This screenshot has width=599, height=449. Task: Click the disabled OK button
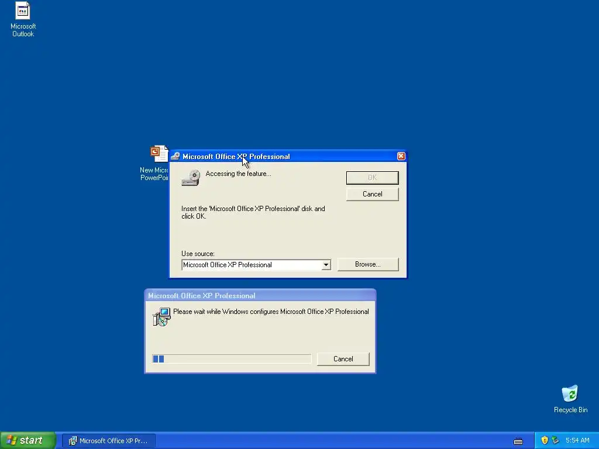click(373, 178)
